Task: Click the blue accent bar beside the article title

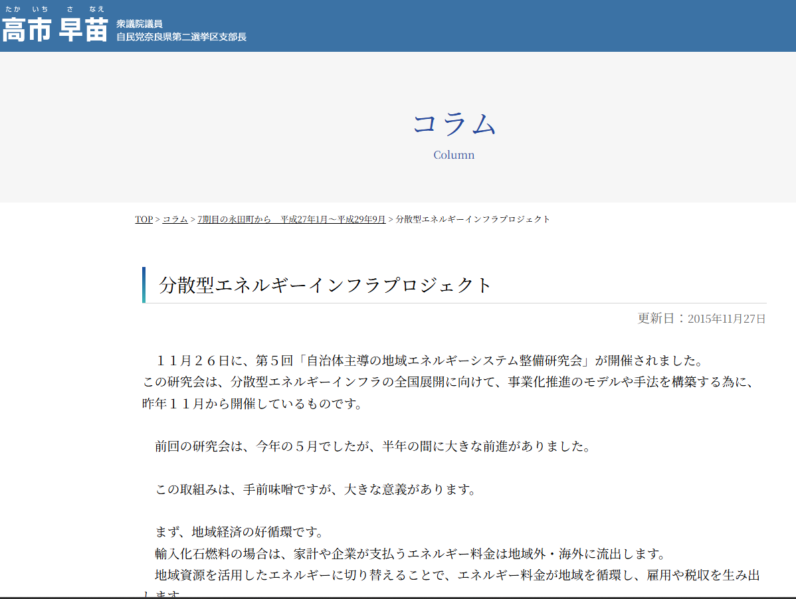Action: (x=144, y=284)
